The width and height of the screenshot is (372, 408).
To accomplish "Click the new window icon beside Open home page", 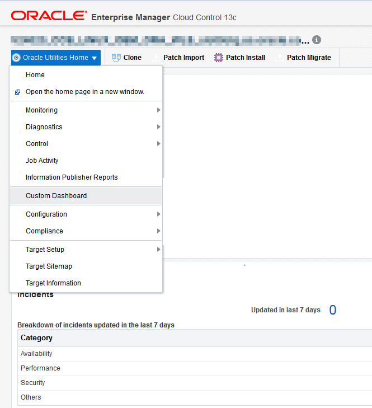I will point(17,92).
